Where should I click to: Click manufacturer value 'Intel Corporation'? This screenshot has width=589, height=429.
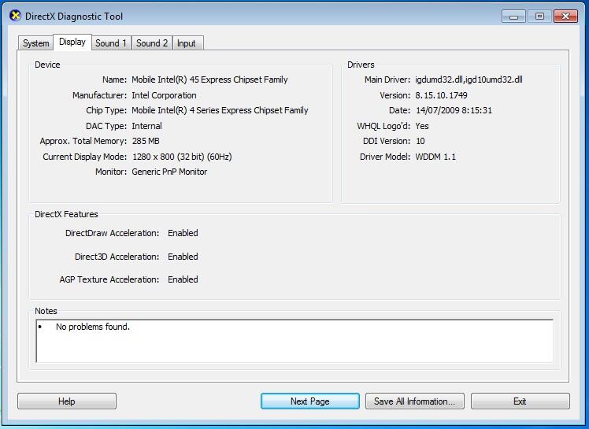click(164, 95)
